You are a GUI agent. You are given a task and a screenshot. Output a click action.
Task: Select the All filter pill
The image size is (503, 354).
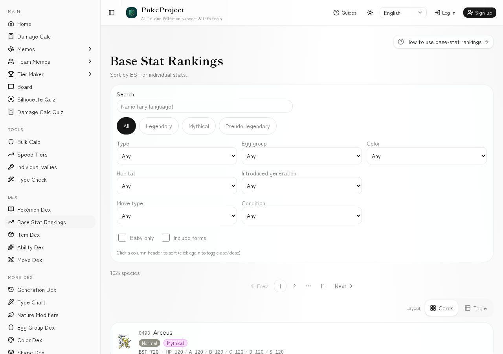pyautogui.click(x=126, y=126)
